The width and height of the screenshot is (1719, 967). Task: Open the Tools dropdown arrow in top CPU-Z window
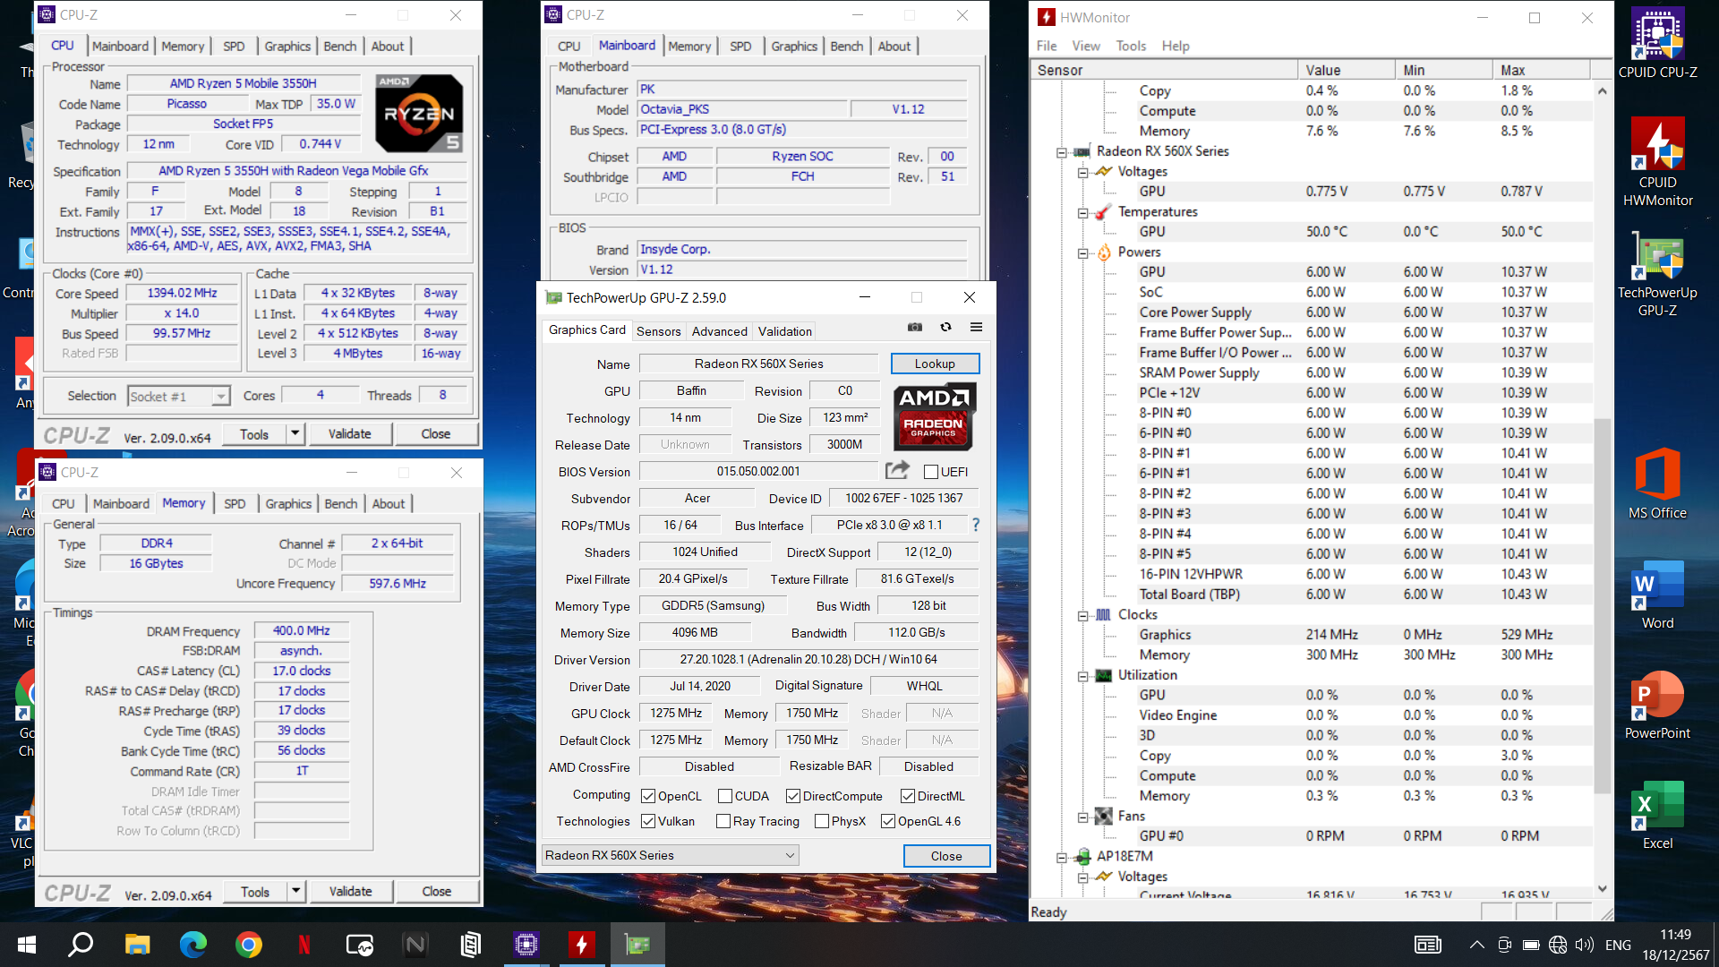tap(295, 433)
